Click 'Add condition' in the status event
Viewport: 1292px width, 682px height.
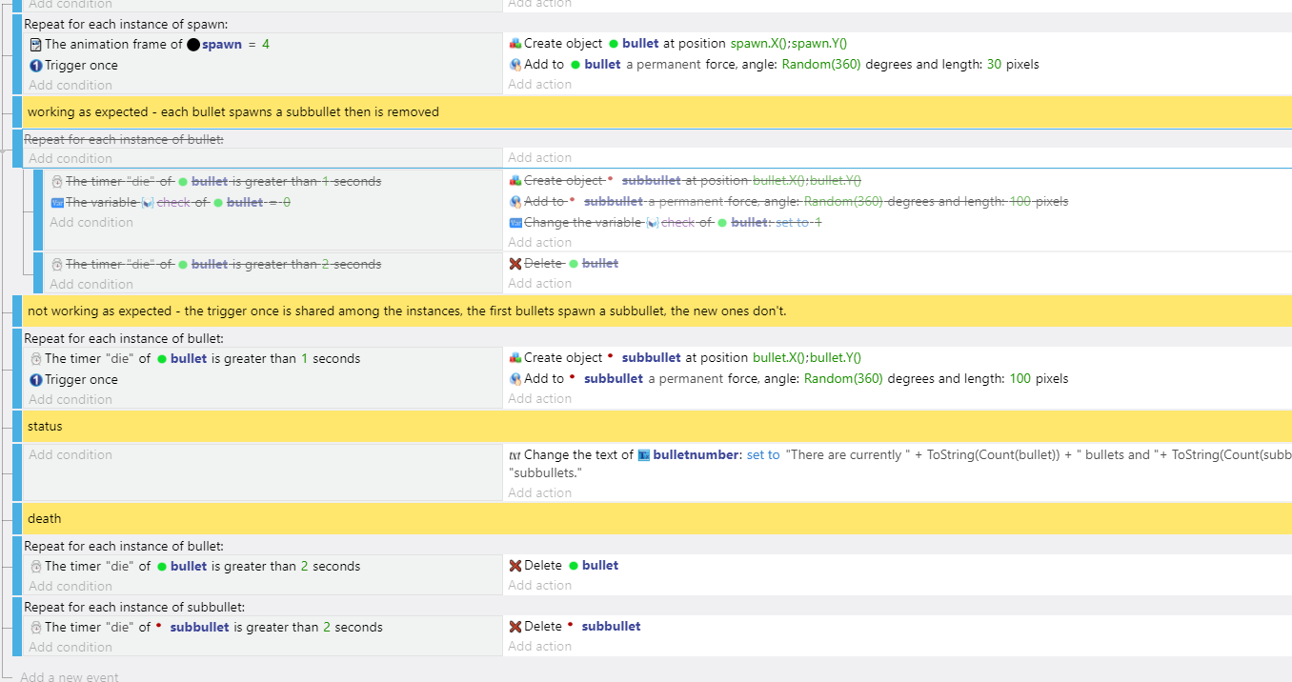point(71,454)
